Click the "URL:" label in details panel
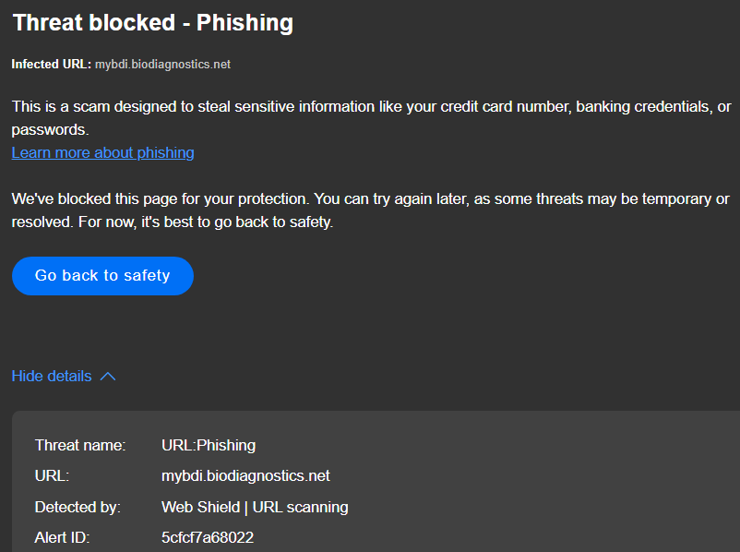The height and width of the screenshot is (552, 740). click(x=53, y=476)
